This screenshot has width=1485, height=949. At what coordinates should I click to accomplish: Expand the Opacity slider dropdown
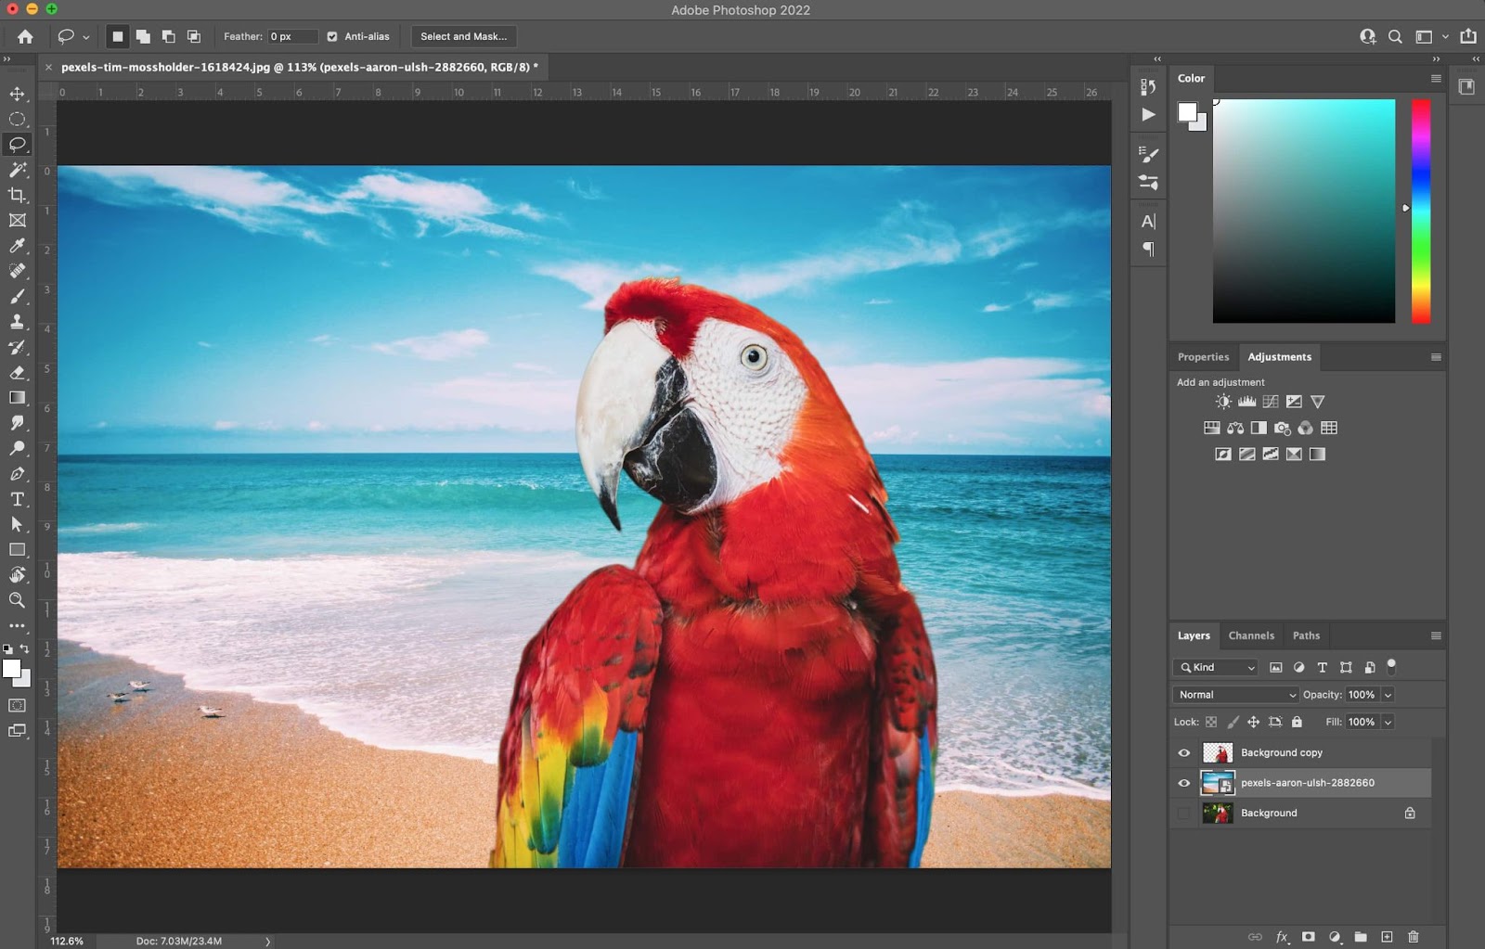click(1388, 695)
